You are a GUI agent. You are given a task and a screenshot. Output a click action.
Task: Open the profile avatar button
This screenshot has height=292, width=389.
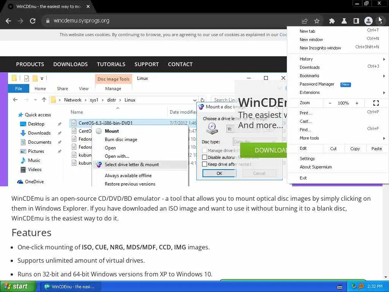[368, 21]
